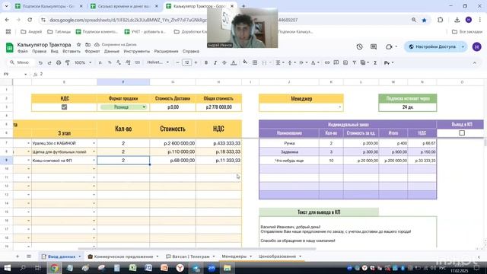Move document using the folder icon
The width and height of the screenshot is (487, 274).
point(88,44)
